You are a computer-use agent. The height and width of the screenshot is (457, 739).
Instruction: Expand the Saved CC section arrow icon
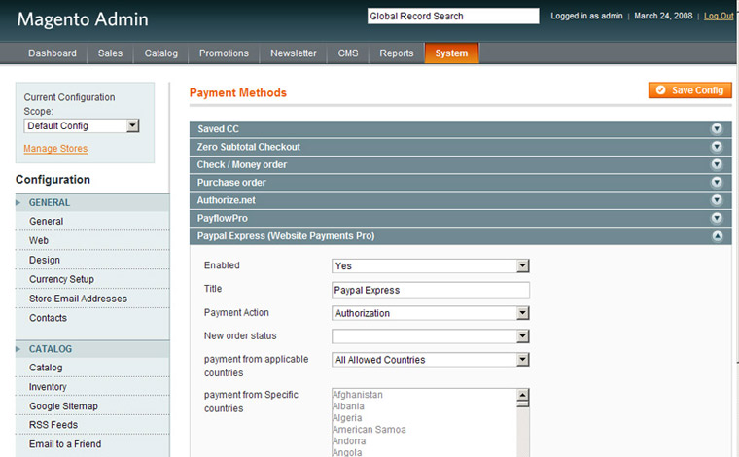tap(717, 129)
